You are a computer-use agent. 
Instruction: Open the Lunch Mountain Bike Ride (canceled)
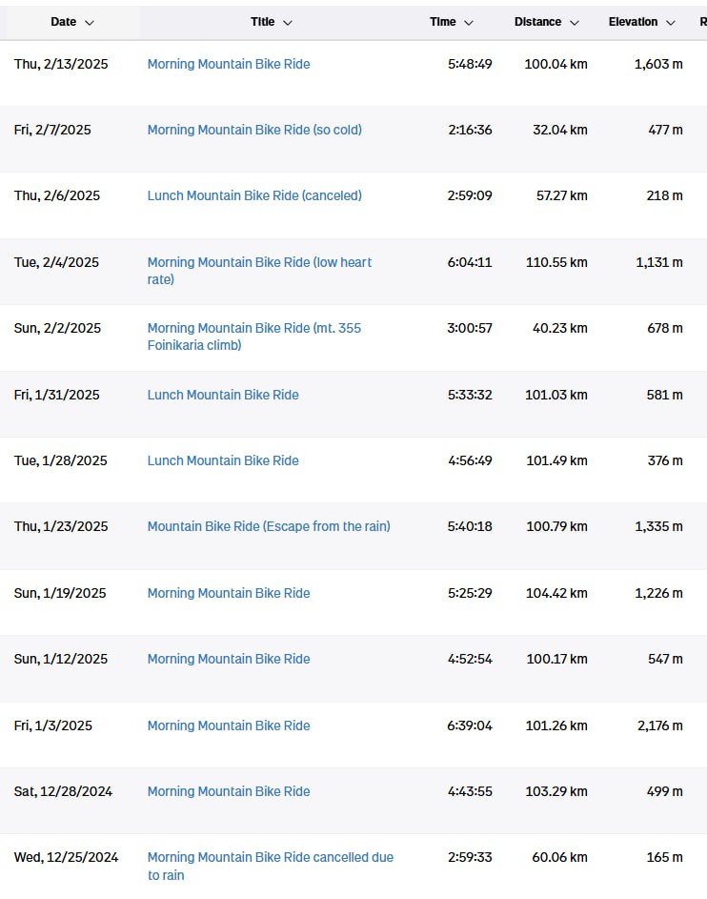coord(254,195)
